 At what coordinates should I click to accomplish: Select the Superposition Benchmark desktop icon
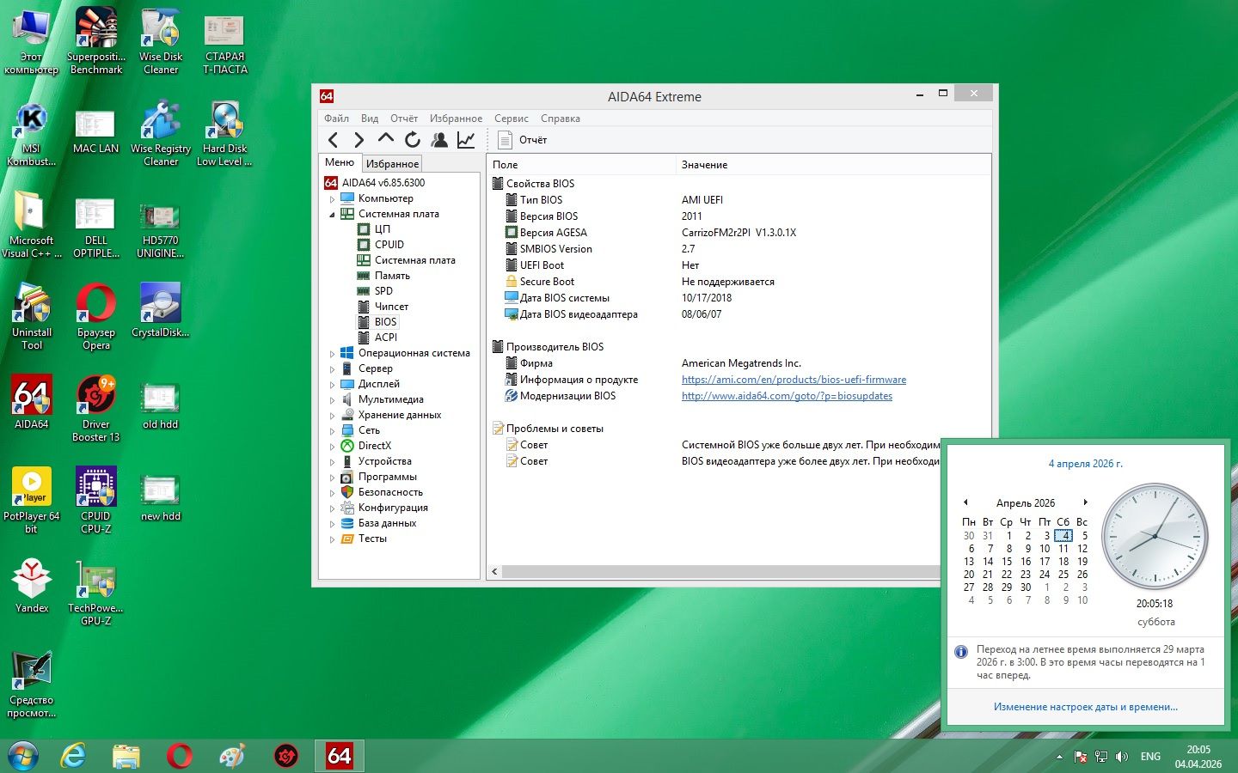point(96,41)
